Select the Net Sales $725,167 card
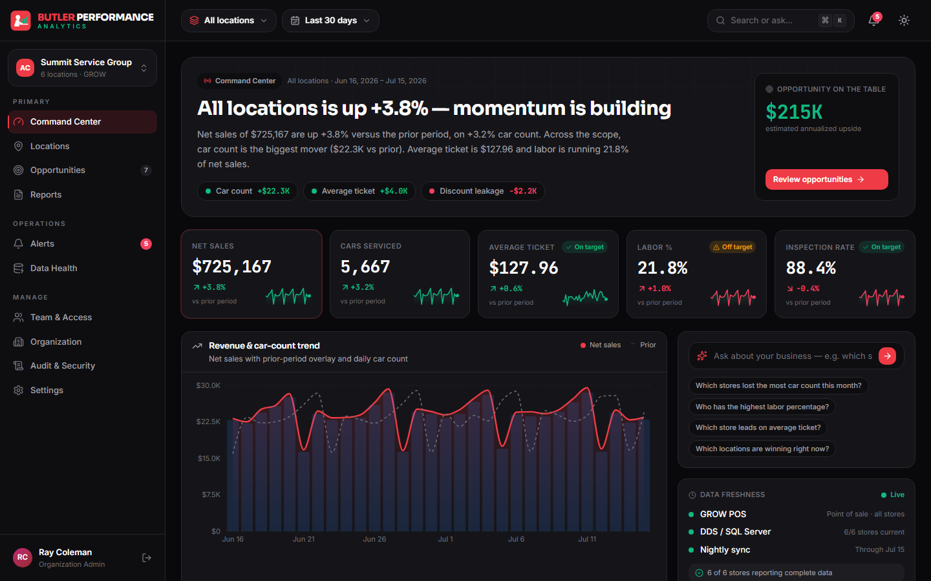This screenshot has height=581, width=931. point(251,274)
